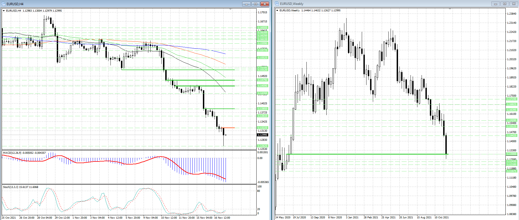Select the MACD(12,26,9) indicator label
This screenshot has width=519, height=220.
[x=24, y=153]
